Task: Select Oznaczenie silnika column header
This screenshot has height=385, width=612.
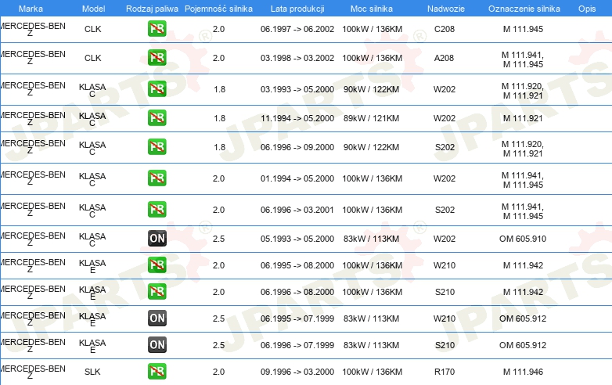Action: pyautogui.click(x=524, y=9)
